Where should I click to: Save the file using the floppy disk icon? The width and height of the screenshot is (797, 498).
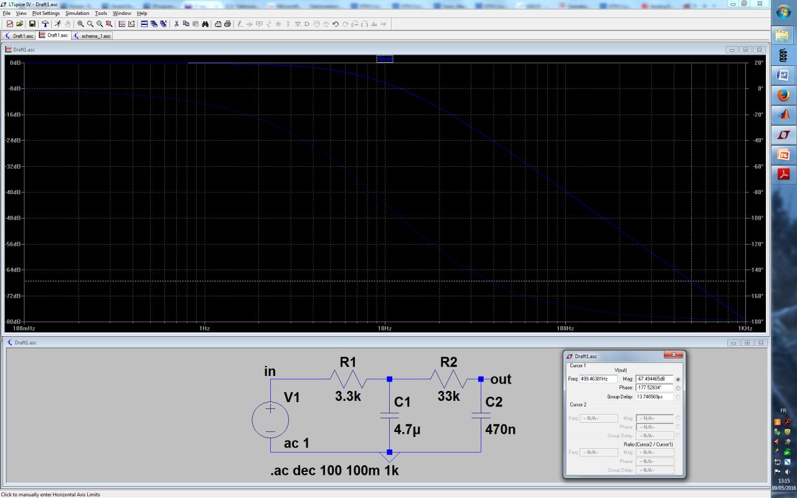click(x=32, y=24)
